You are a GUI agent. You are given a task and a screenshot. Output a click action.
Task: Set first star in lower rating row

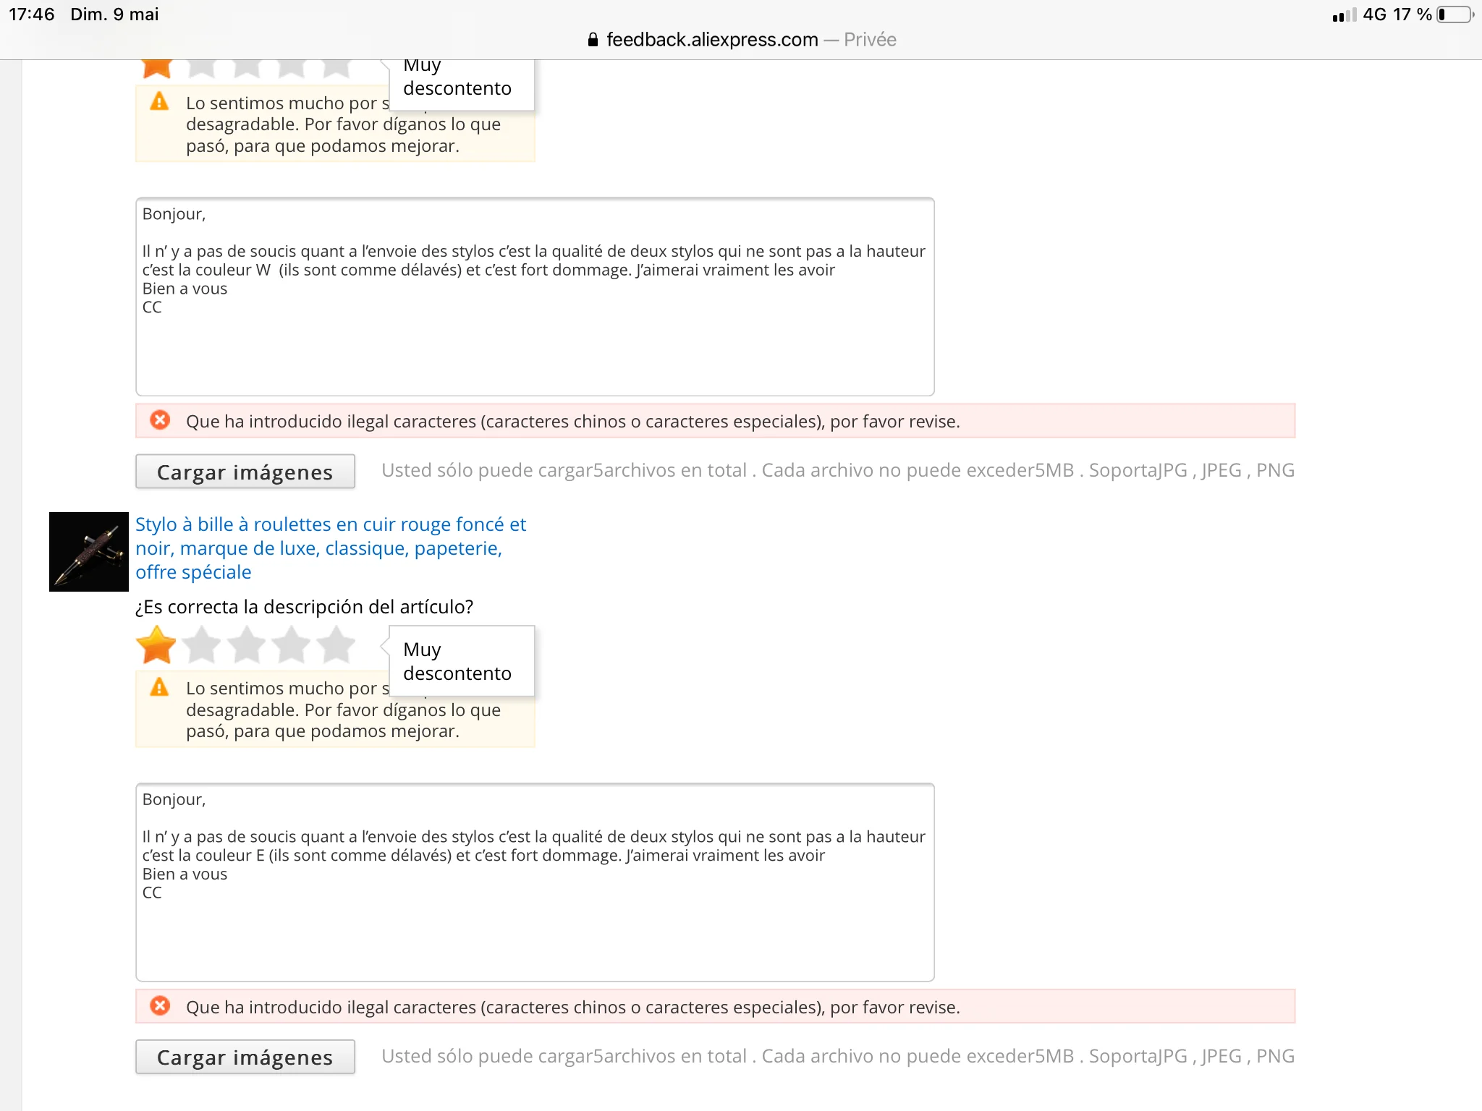tap(156, 645)
